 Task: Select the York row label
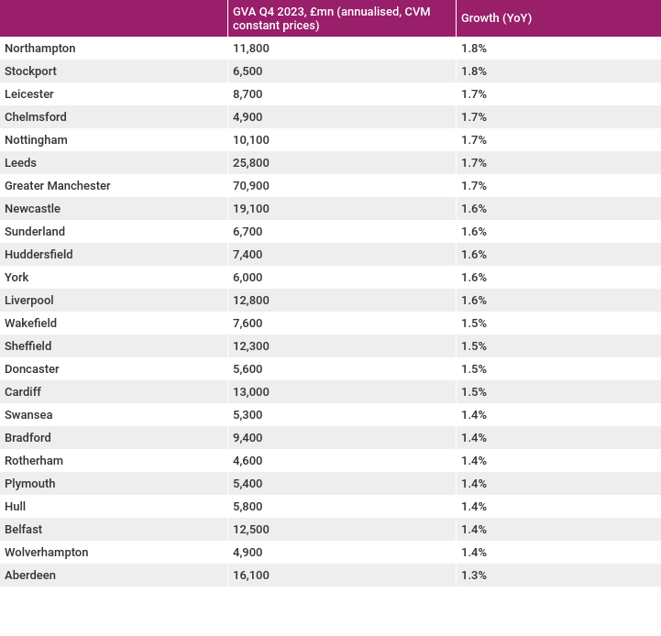[x=17, y=278]
